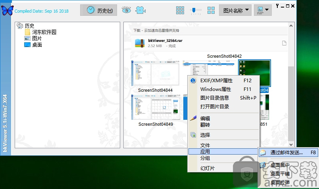Select the 河东软件园 folder
319x189 pixels.
(44, 32)
